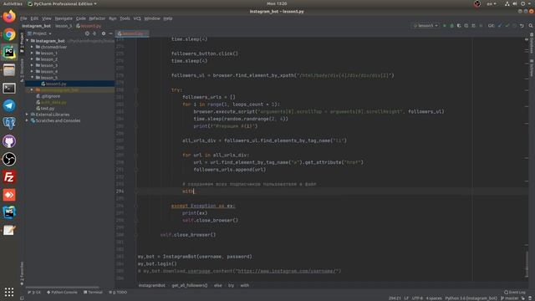The width and height of the screenshot is (535, 301).
Task: Click the Activities button in the top bar
Action: 13,3
